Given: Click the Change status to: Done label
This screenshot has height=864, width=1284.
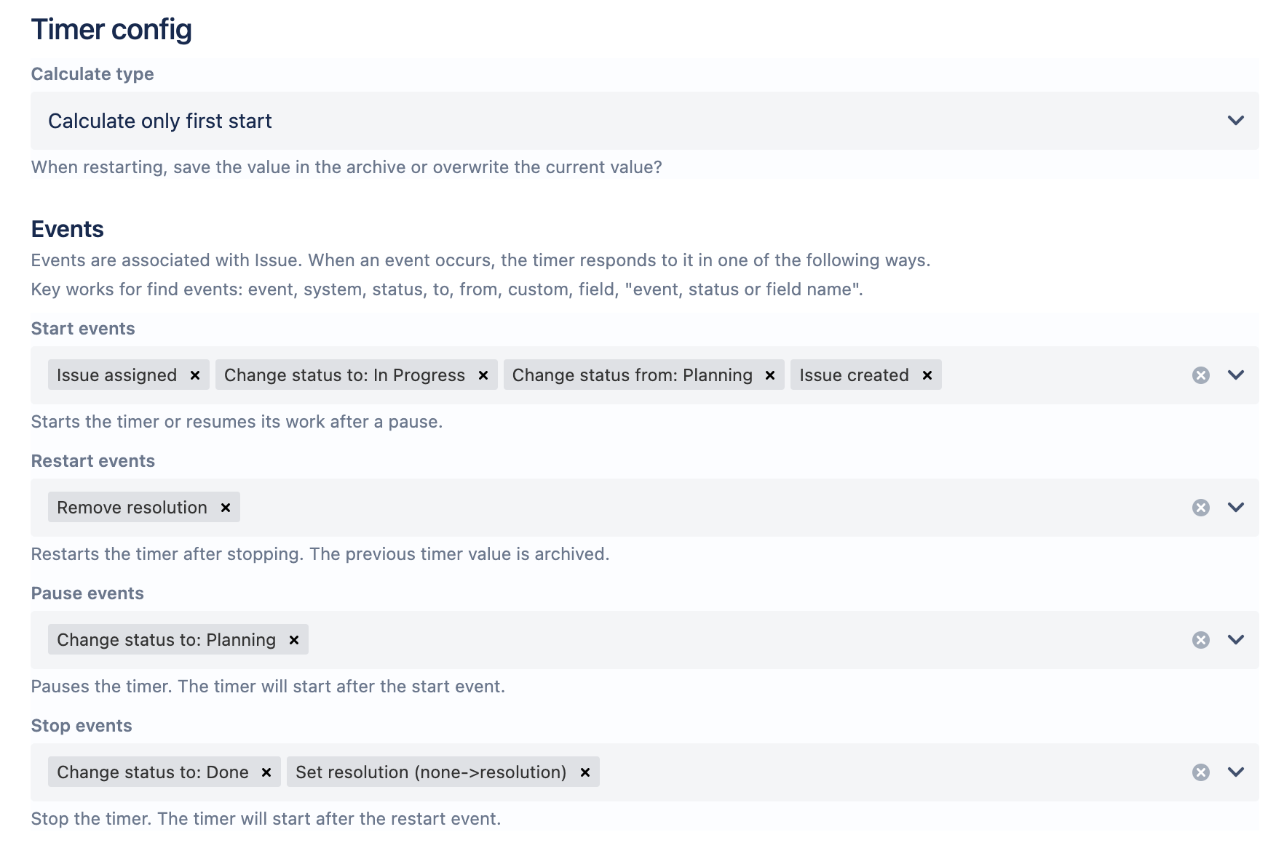Looking at the screenshot, I should (x=153, y=772).
